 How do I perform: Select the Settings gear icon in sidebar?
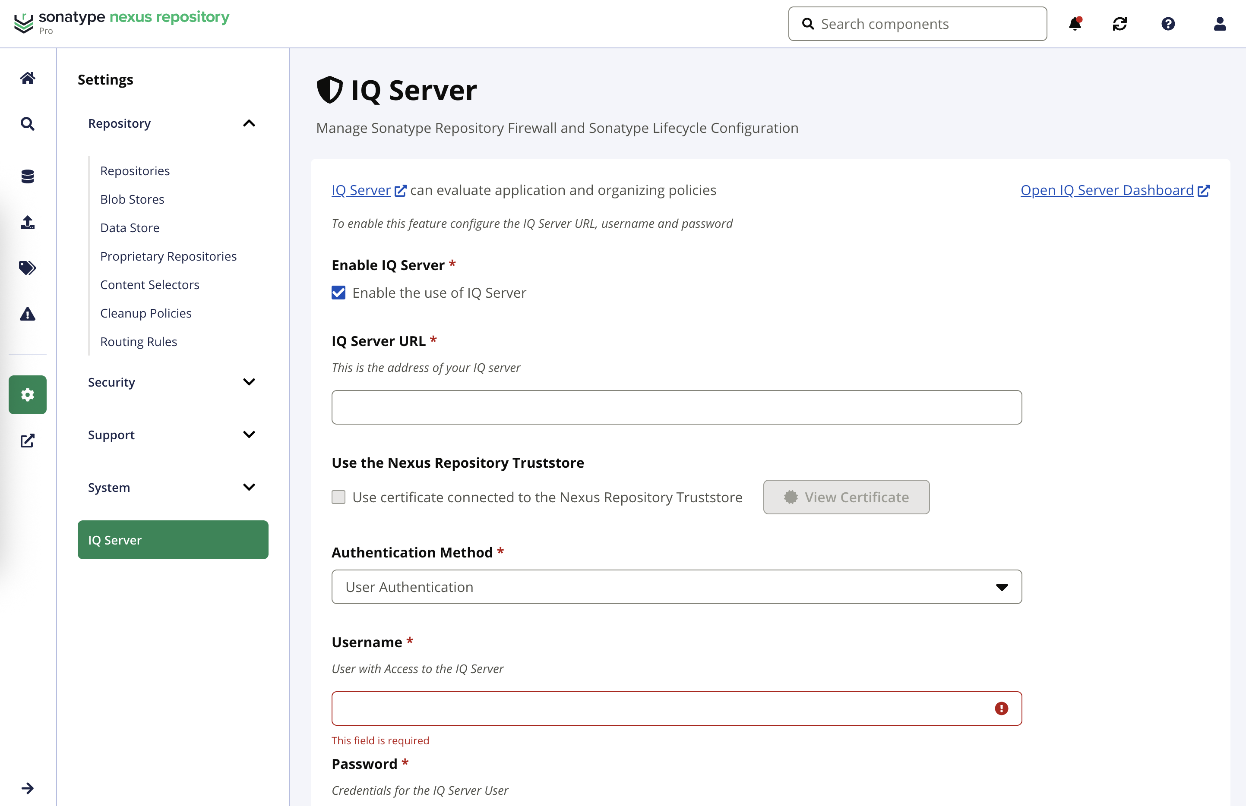click(28, 395)
